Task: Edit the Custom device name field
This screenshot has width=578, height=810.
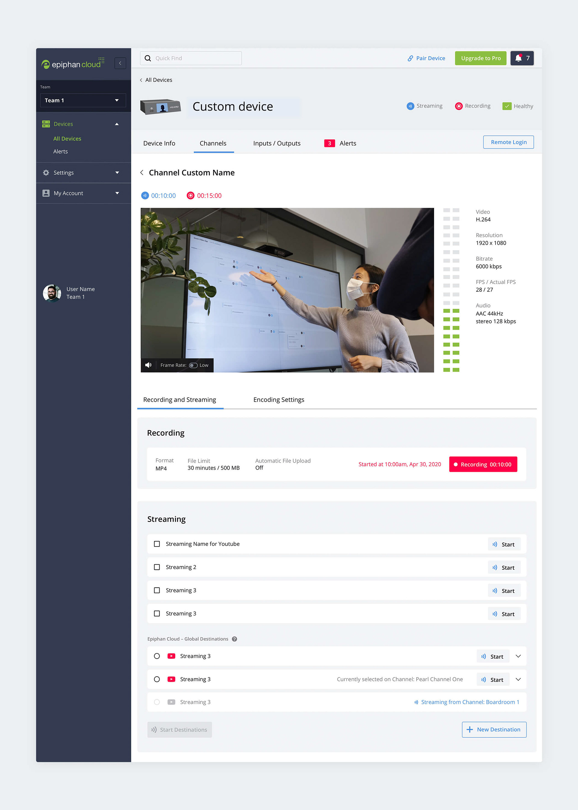Action: coord(244,107)
